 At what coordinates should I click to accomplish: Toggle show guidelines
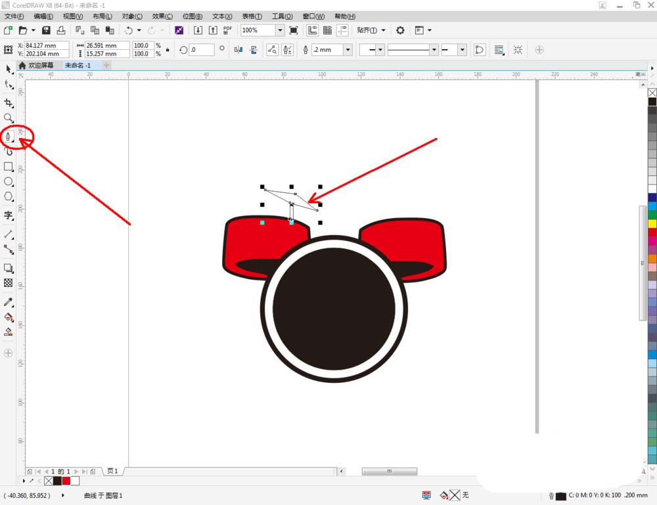(343, 30)
